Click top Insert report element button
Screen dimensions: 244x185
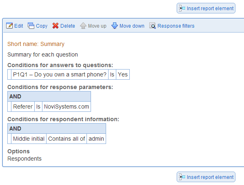tap(206, 8)
